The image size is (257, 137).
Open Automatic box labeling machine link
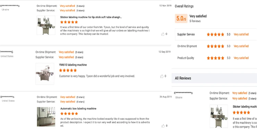pyautogui.click(x=78, y=109)
